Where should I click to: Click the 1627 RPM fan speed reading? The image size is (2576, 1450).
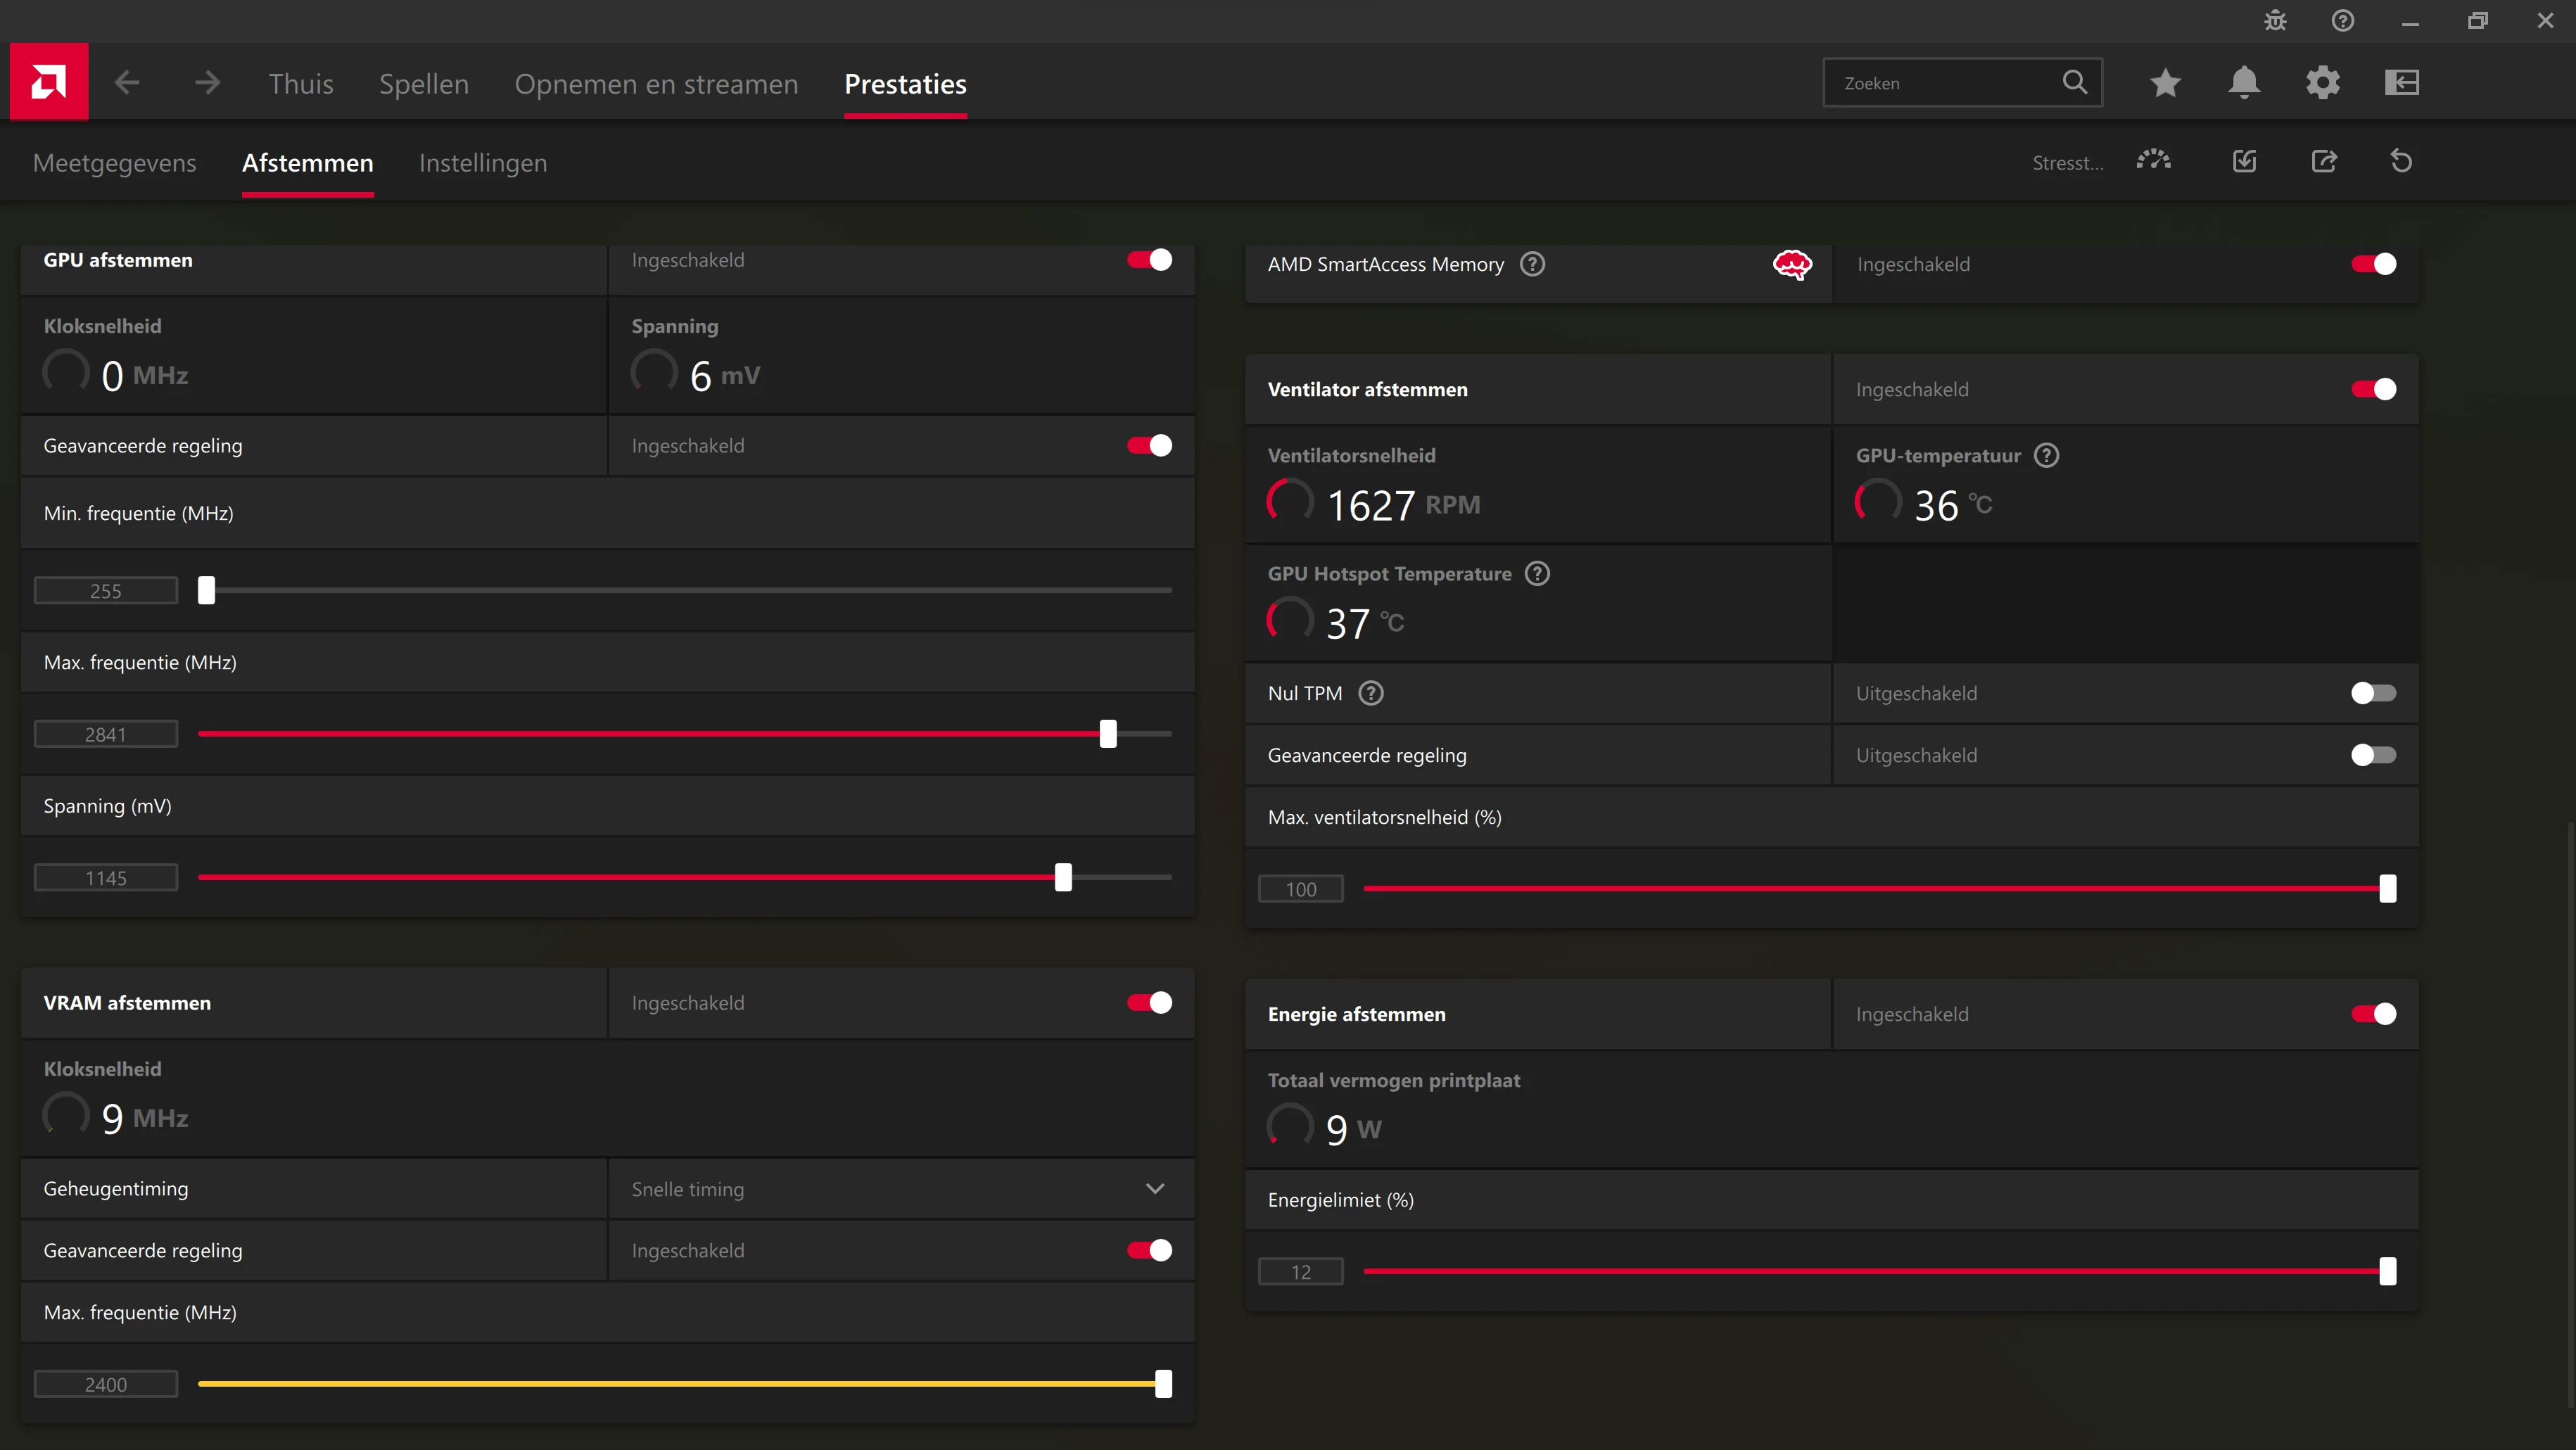click(x=1403, y=505)
